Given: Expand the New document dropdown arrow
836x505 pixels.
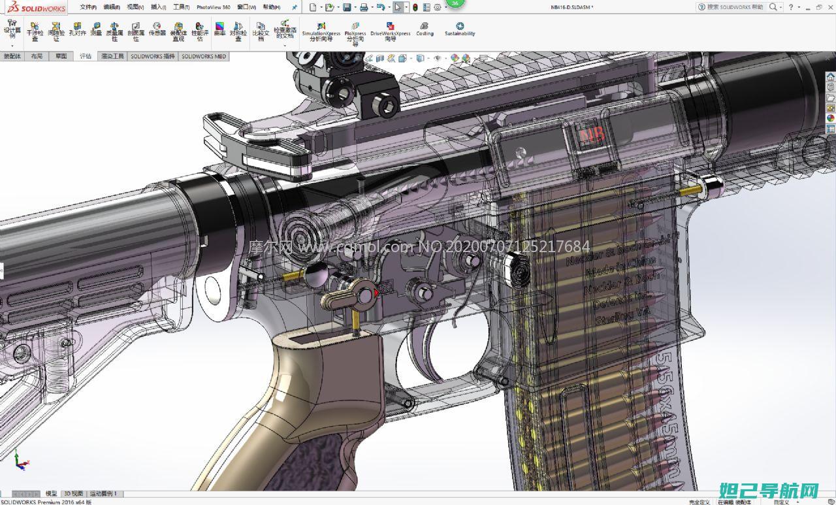Looking at the screenshot, I should click(320, 7).
